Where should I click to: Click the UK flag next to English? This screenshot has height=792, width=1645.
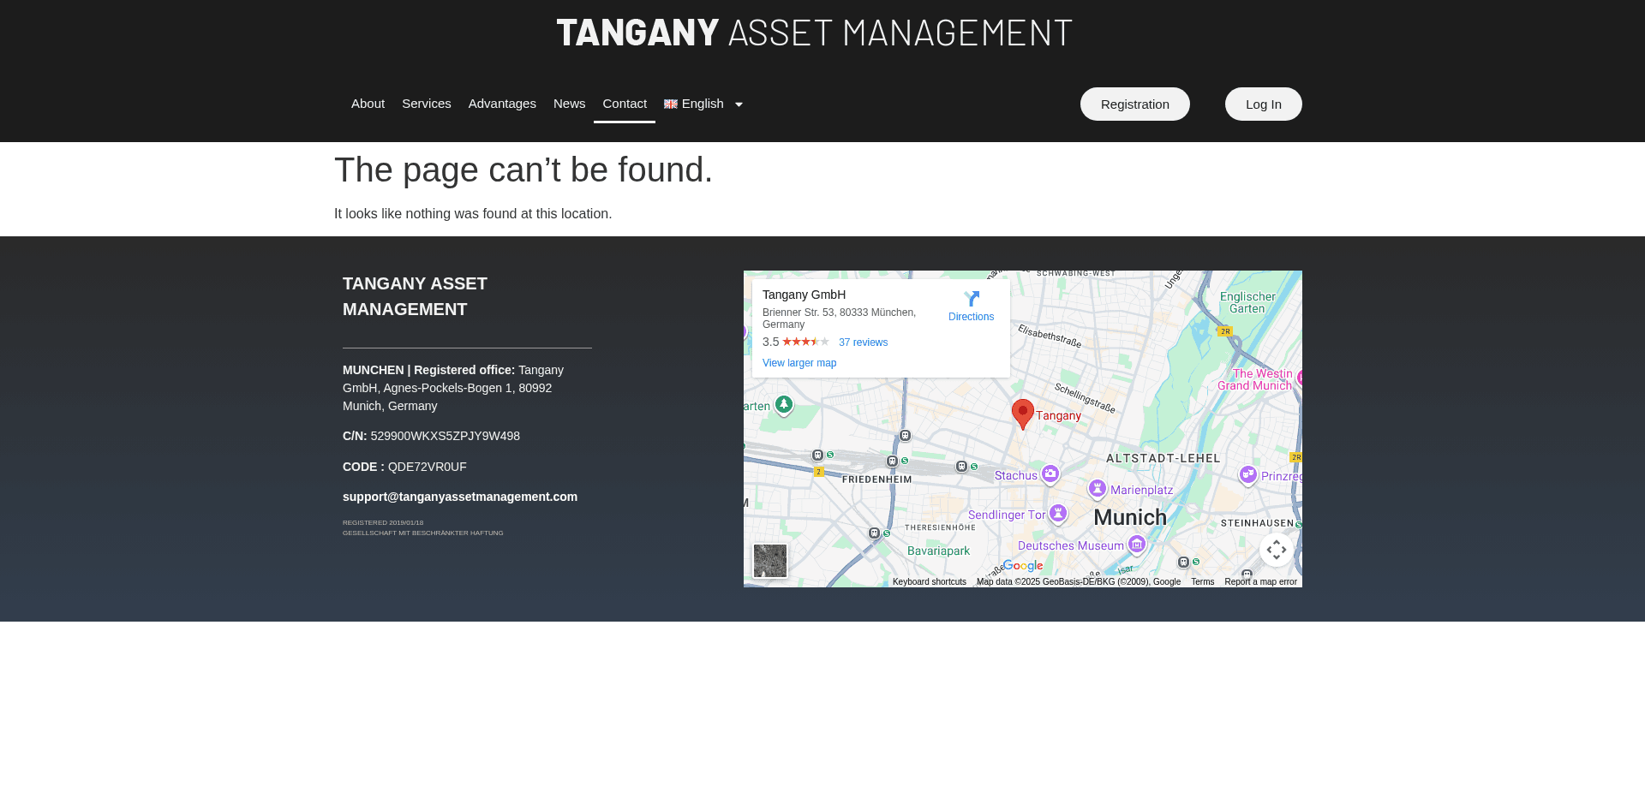(670, 104)
